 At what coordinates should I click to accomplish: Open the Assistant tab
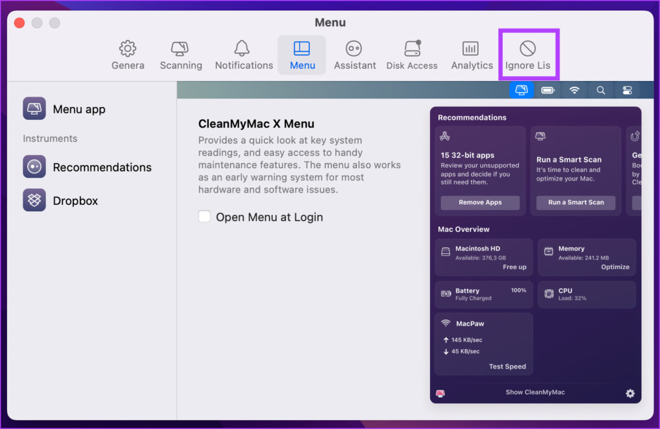pos(354,55)
